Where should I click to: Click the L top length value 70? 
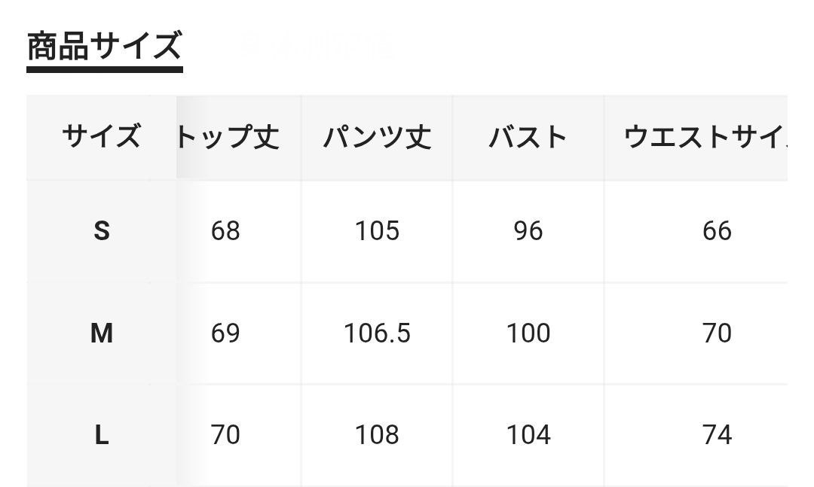tap(225, 434)
